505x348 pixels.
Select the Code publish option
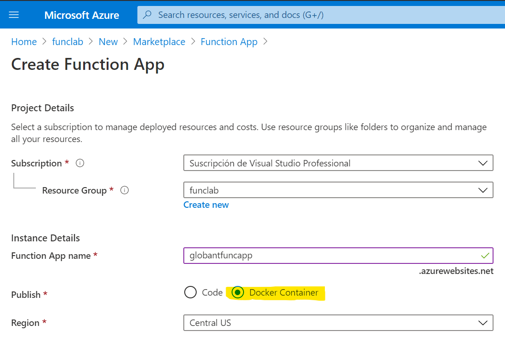click(190, 292)
